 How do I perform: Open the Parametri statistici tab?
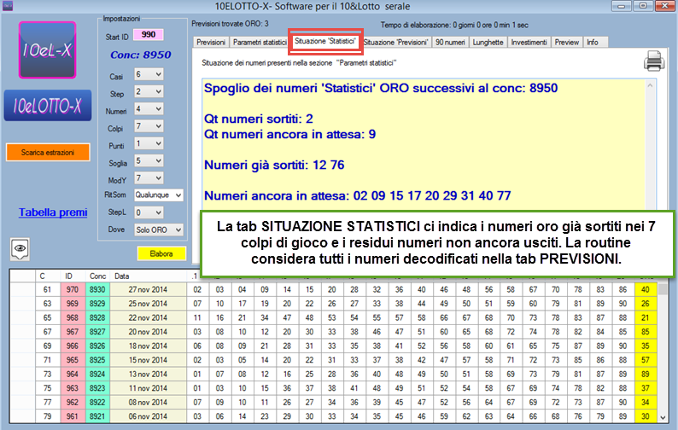click(260, 43)
